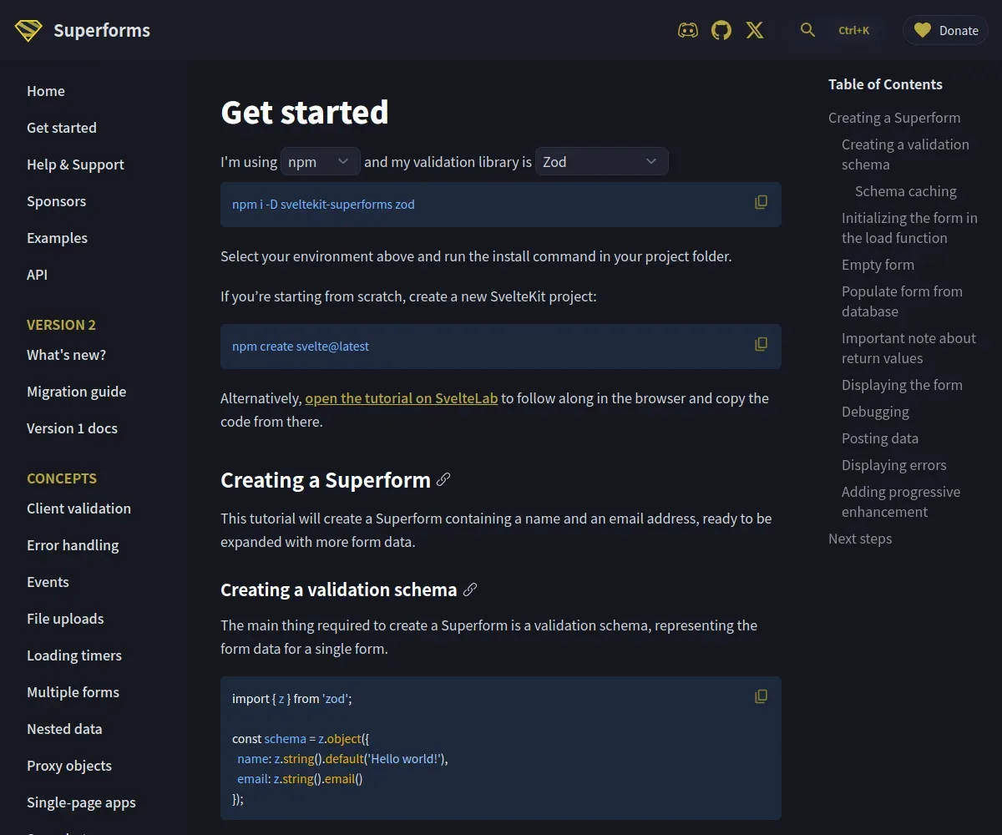Select Get started in sidebar
Viewport: 1002px width, 835px height.
(x=62, y=128)
